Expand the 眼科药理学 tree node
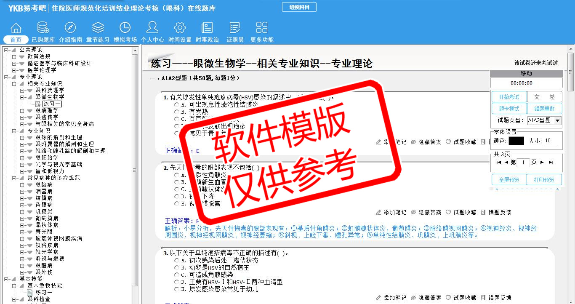 click(22, 90)
